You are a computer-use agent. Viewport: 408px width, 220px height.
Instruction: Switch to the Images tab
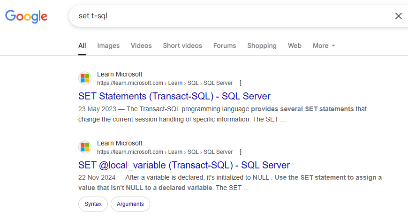coord(108,46)
